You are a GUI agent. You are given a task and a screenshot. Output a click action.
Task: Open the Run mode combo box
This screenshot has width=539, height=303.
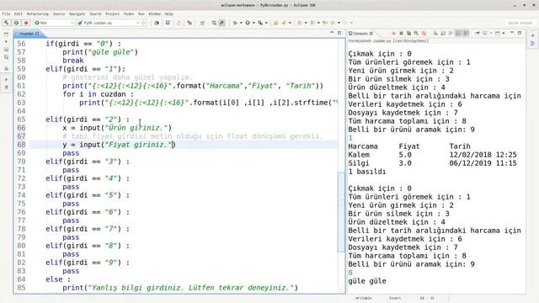pos(54,23)
